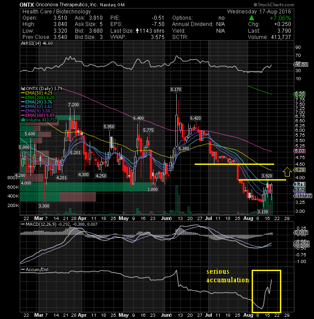Click the RSI(14) 46.60 indicator label

tap(37, 43)
